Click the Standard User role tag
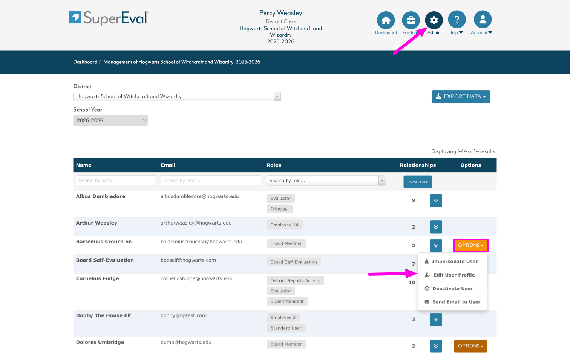The height and width of the screenshot is (355, 570). tap(286, 328)
